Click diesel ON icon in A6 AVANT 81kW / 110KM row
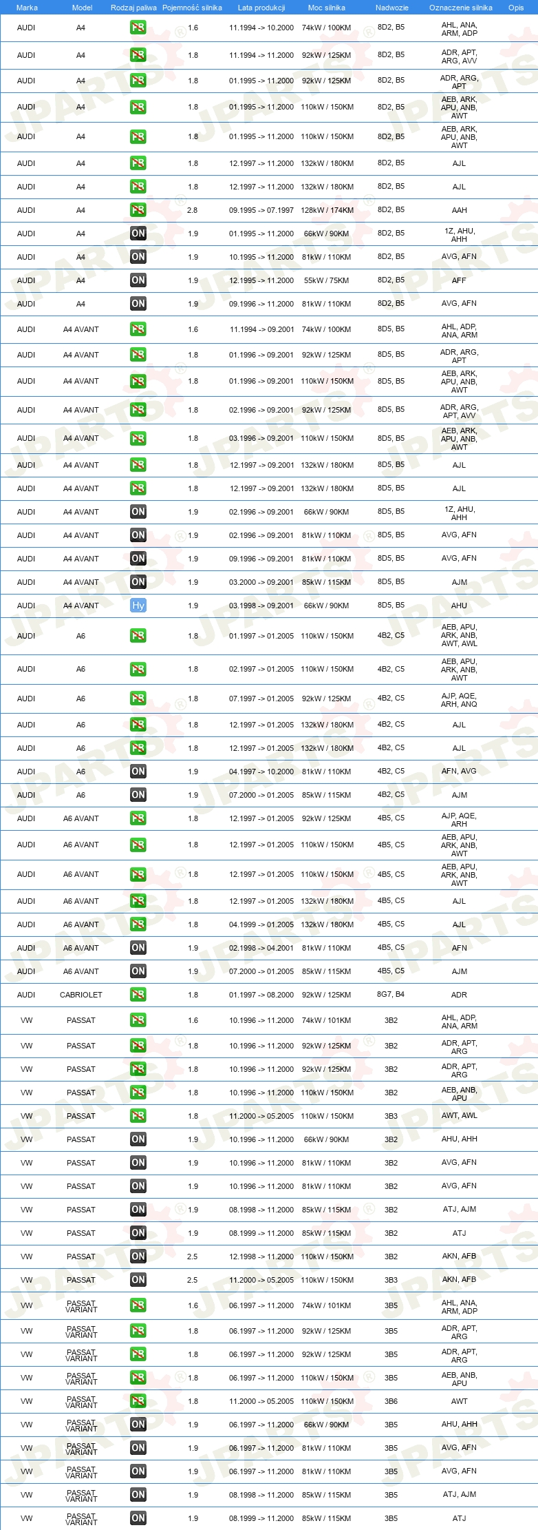 click(x=138, y=948)
